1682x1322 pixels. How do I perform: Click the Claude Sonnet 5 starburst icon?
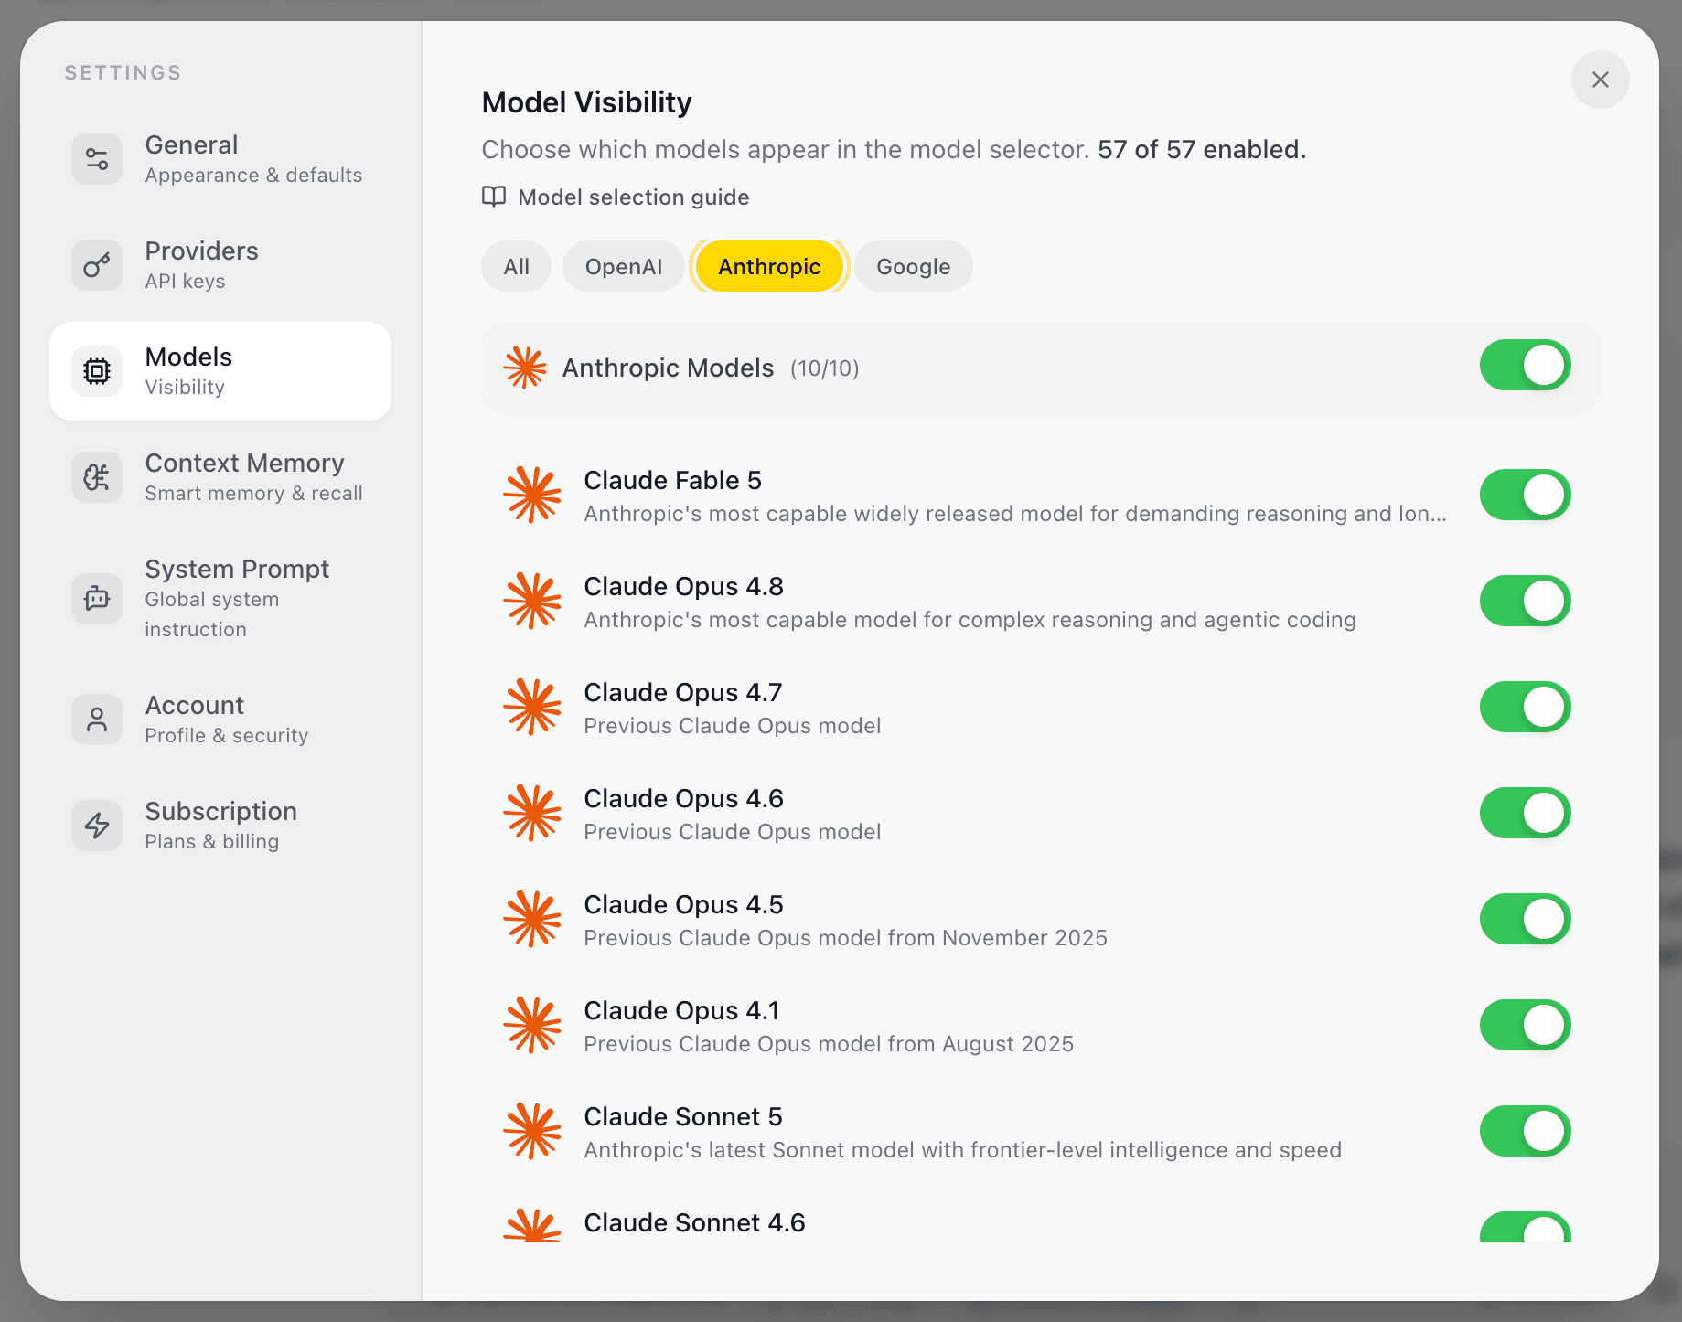pos(532,1131)
